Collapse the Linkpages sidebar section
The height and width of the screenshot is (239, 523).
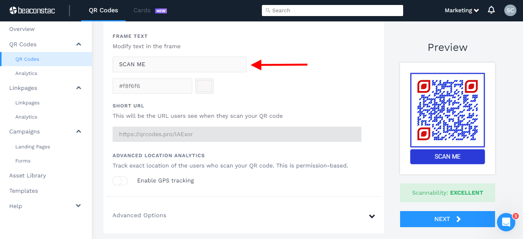(78, 88)
